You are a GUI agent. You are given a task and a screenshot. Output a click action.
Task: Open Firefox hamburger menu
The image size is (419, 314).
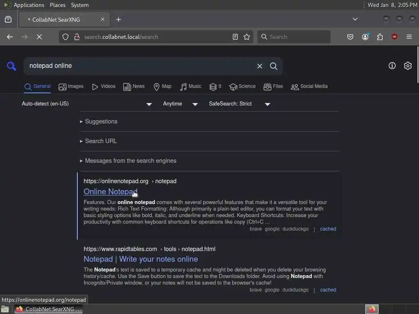[409, 37]
